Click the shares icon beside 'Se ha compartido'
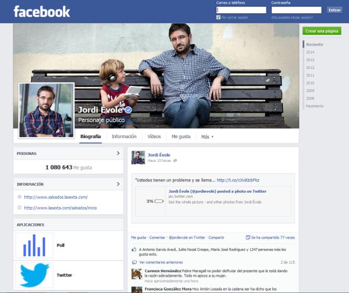 (248, 237)
